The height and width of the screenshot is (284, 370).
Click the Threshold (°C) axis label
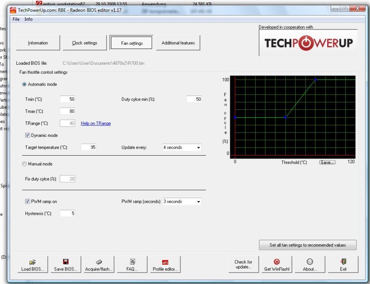click(294, 162)
